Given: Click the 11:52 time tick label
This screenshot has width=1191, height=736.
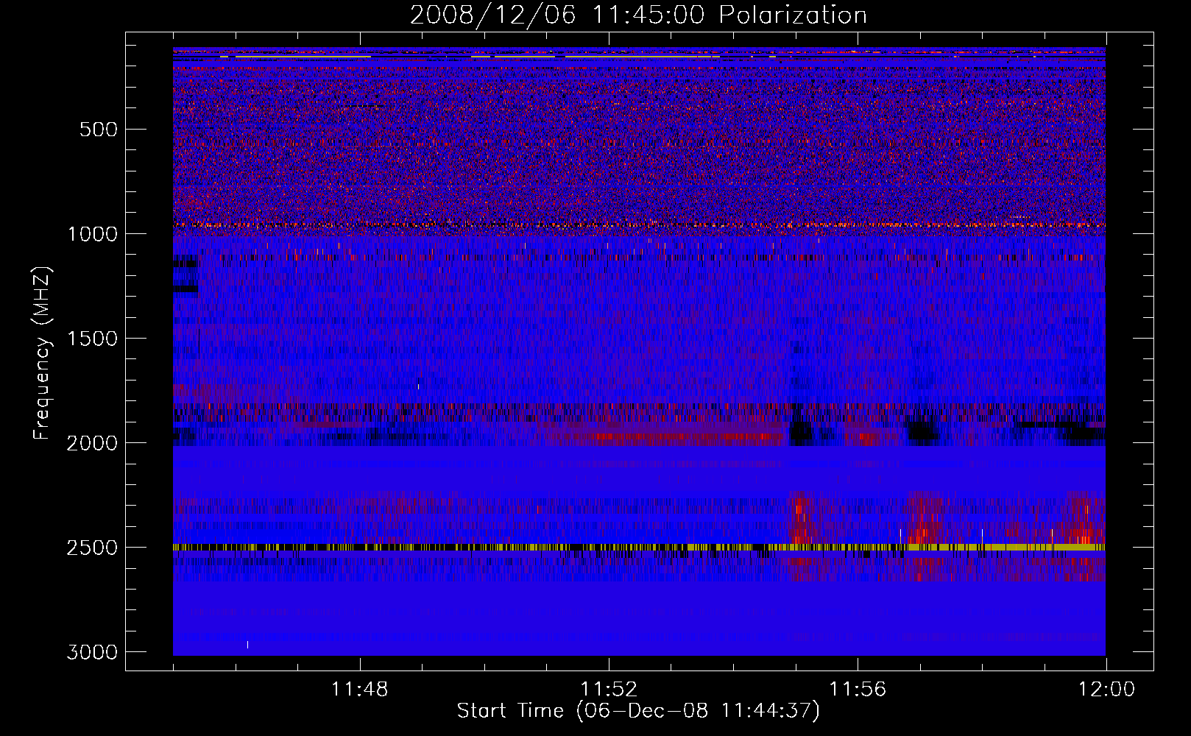Looking at the screenshot, I should tap(609, 690).
